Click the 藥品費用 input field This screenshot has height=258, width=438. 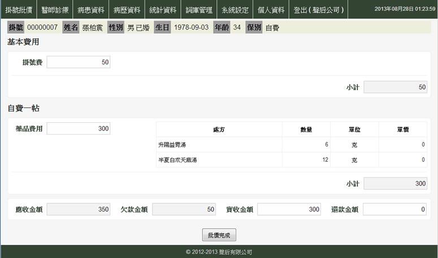coord(79,129)
